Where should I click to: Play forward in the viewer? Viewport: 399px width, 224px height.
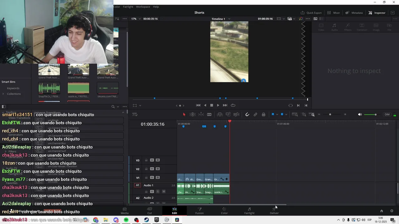click(x=218, y=105)
